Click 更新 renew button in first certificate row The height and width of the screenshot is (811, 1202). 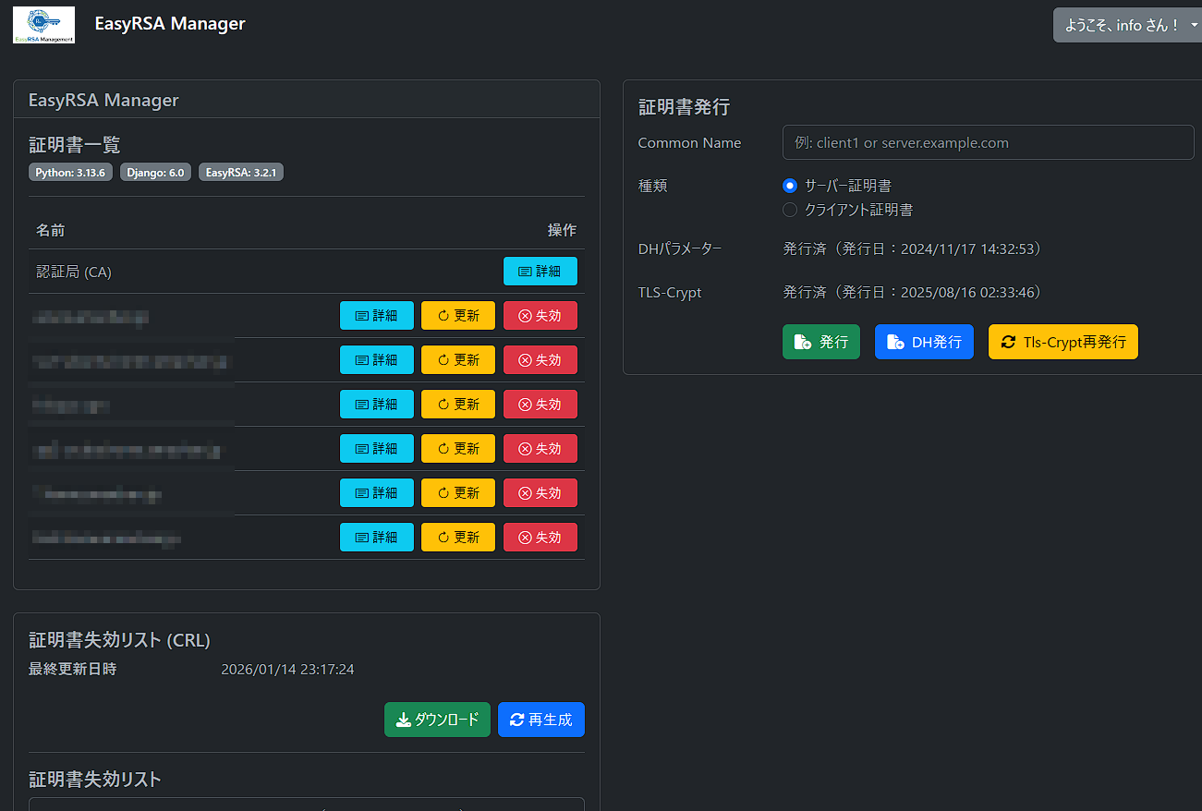(457, 316)
